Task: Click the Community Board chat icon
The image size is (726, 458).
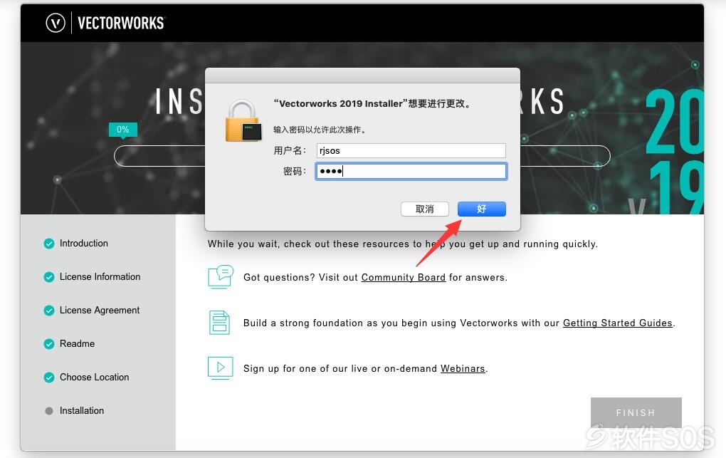Action: 221,277
